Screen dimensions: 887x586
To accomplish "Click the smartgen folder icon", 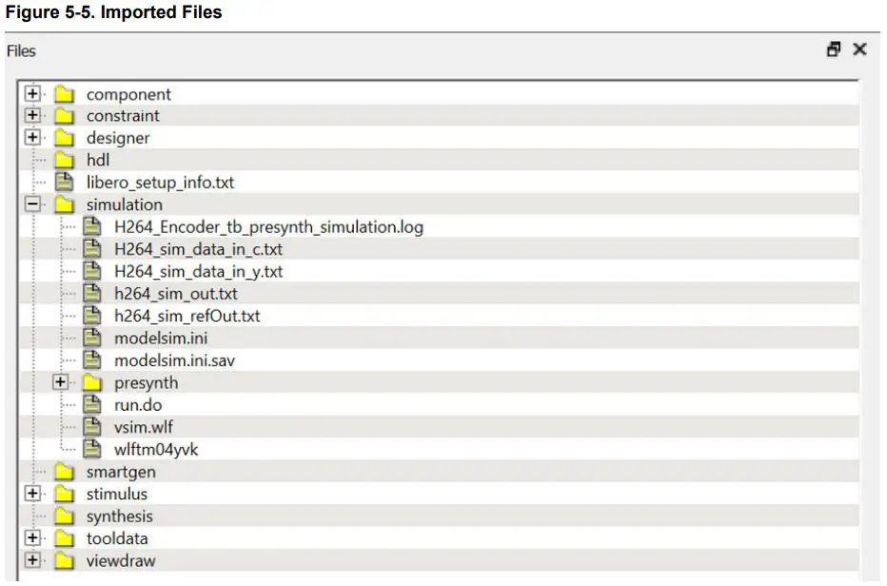I will (x=64, y=472).
